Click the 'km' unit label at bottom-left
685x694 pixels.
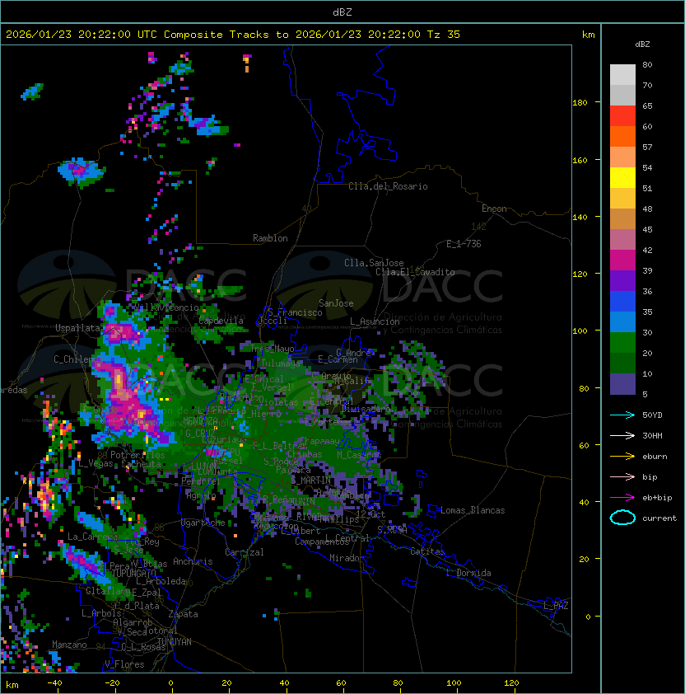[12, 685]
